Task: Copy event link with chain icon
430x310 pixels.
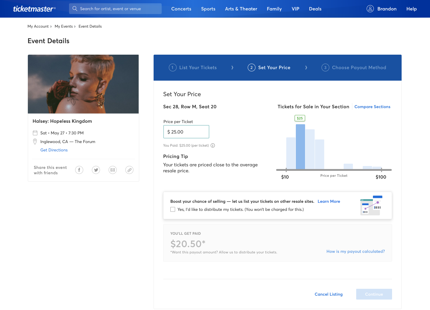Action: [x=129, y=170]
